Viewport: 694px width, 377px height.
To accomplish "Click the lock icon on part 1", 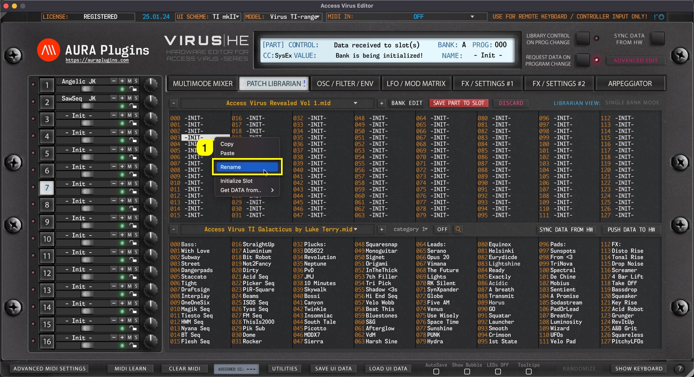I will click(x=133, y=89).
